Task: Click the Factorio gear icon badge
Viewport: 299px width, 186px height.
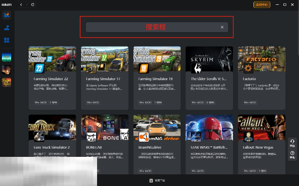Action: coord(249,68)
